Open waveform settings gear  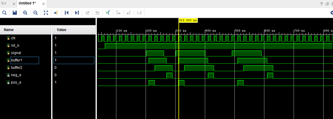[x=332, y=13]
